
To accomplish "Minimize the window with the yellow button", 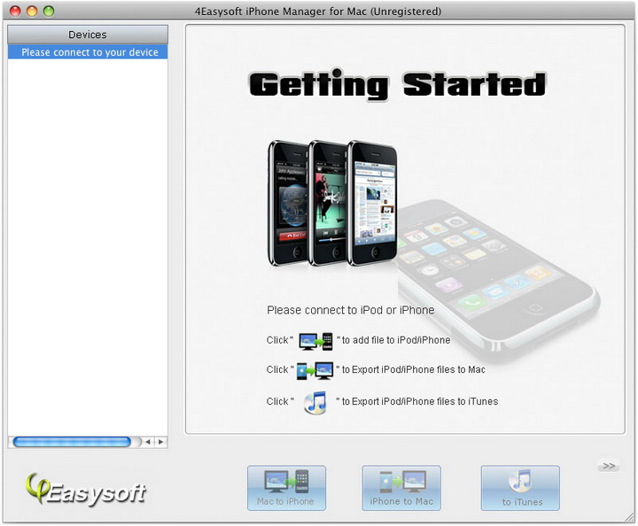I will pos(32,11).
